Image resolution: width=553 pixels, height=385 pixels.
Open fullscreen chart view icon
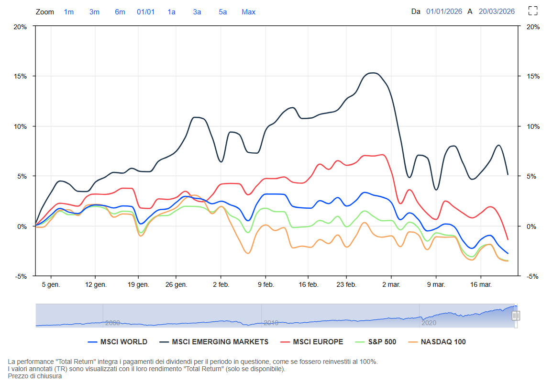pos(533,11)
